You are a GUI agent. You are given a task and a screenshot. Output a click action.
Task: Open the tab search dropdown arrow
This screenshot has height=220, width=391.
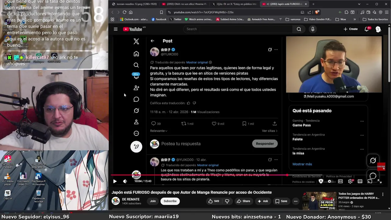point(359,4)
